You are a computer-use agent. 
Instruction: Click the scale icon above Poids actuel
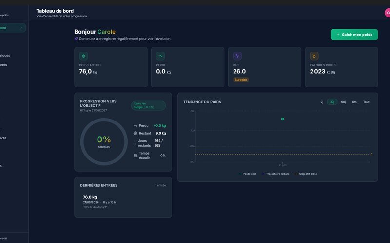tap(83, 56)
